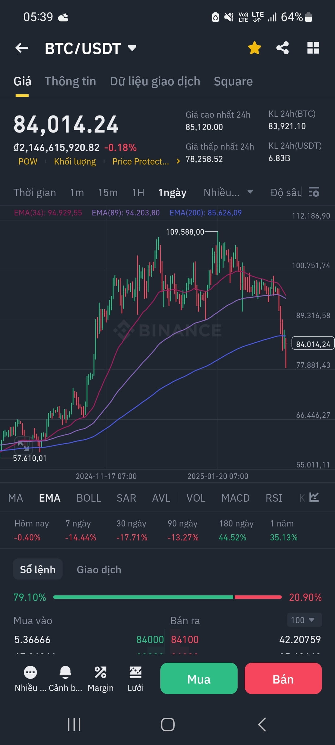The height and width of the screenshot is (745, 335).
Task: Tap the main price 84,014.24
Action: click(x=66, y=124)
